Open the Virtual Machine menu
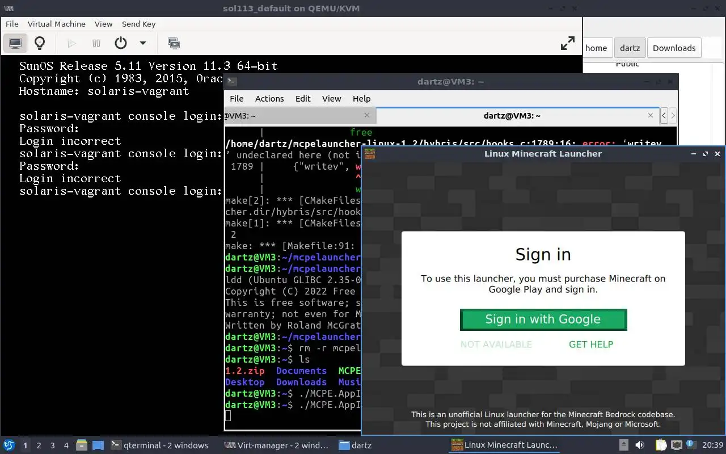726x454 pixels. click(x=57, y=24)
